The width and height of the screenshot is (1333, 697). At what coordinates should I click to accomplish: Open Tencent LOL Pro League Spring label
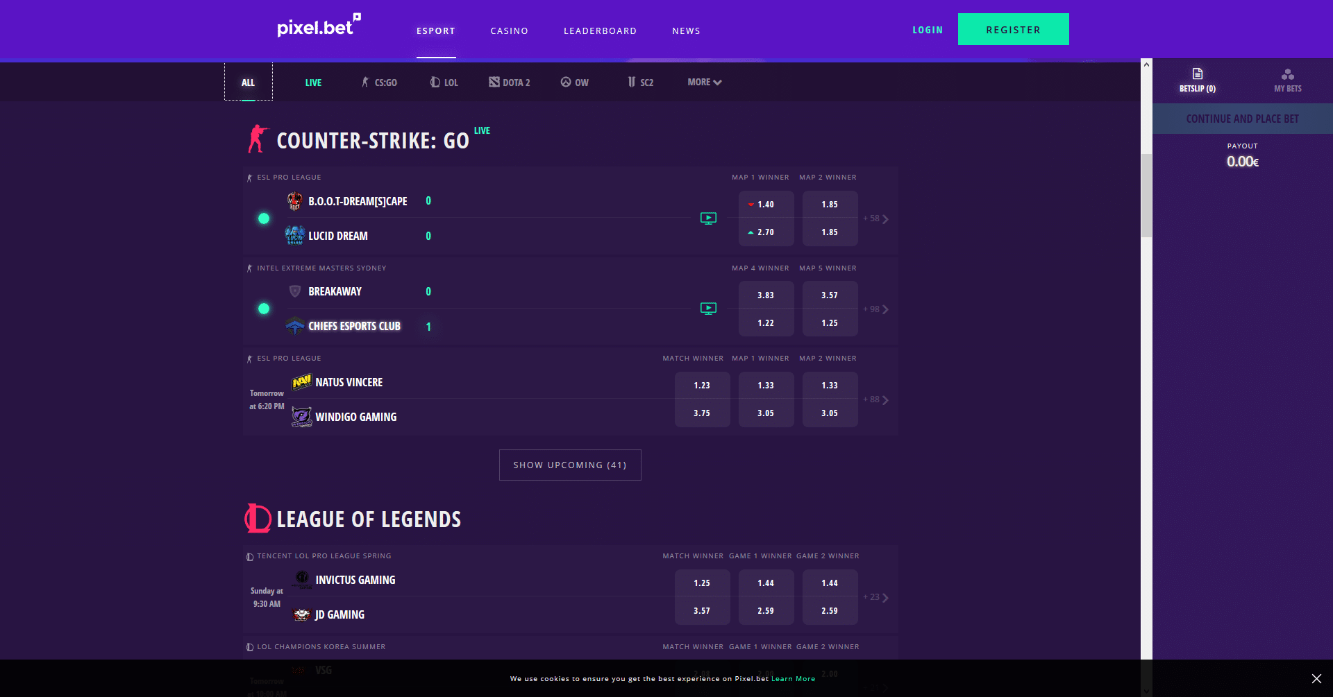click(x=324, y=556)
